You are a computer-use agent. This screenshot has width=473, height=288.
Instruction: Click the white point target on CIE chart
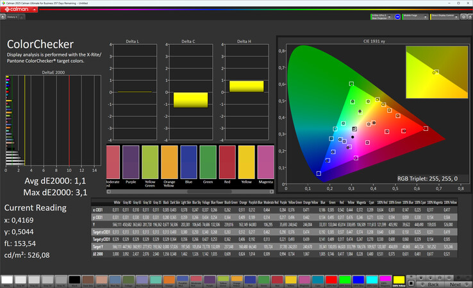point(353,129)
